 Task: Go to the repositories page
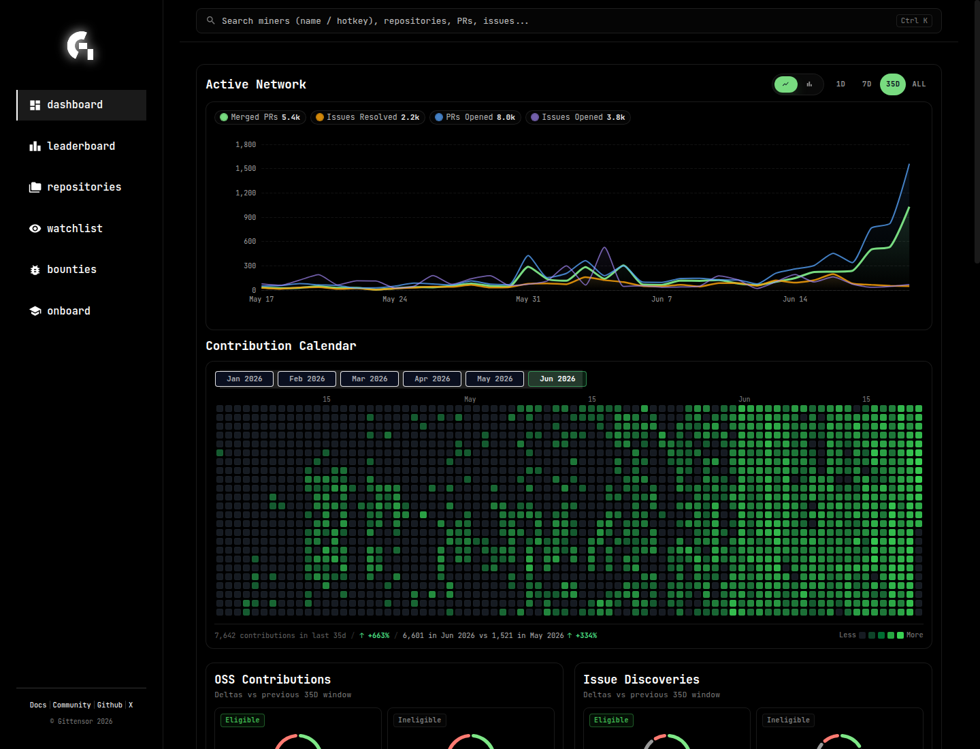(82, 187)
